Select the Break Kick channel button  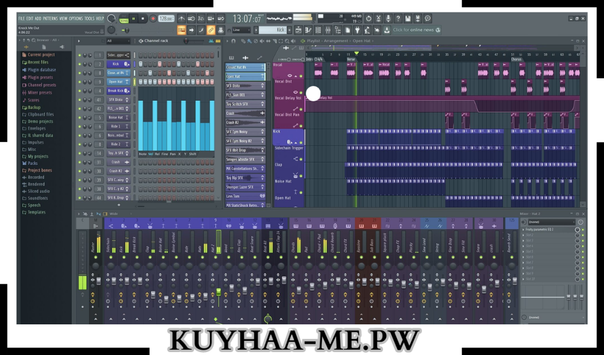118,91
